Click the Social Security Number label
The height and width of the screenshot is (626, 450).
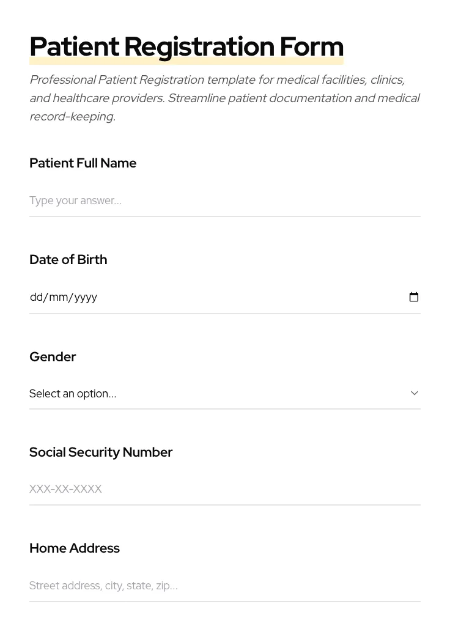pos(101,452)
